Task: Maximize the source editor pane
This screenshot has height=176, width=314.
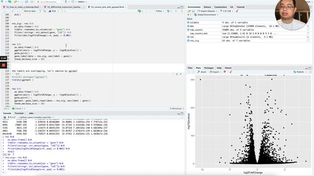Action: click(182, 7)
